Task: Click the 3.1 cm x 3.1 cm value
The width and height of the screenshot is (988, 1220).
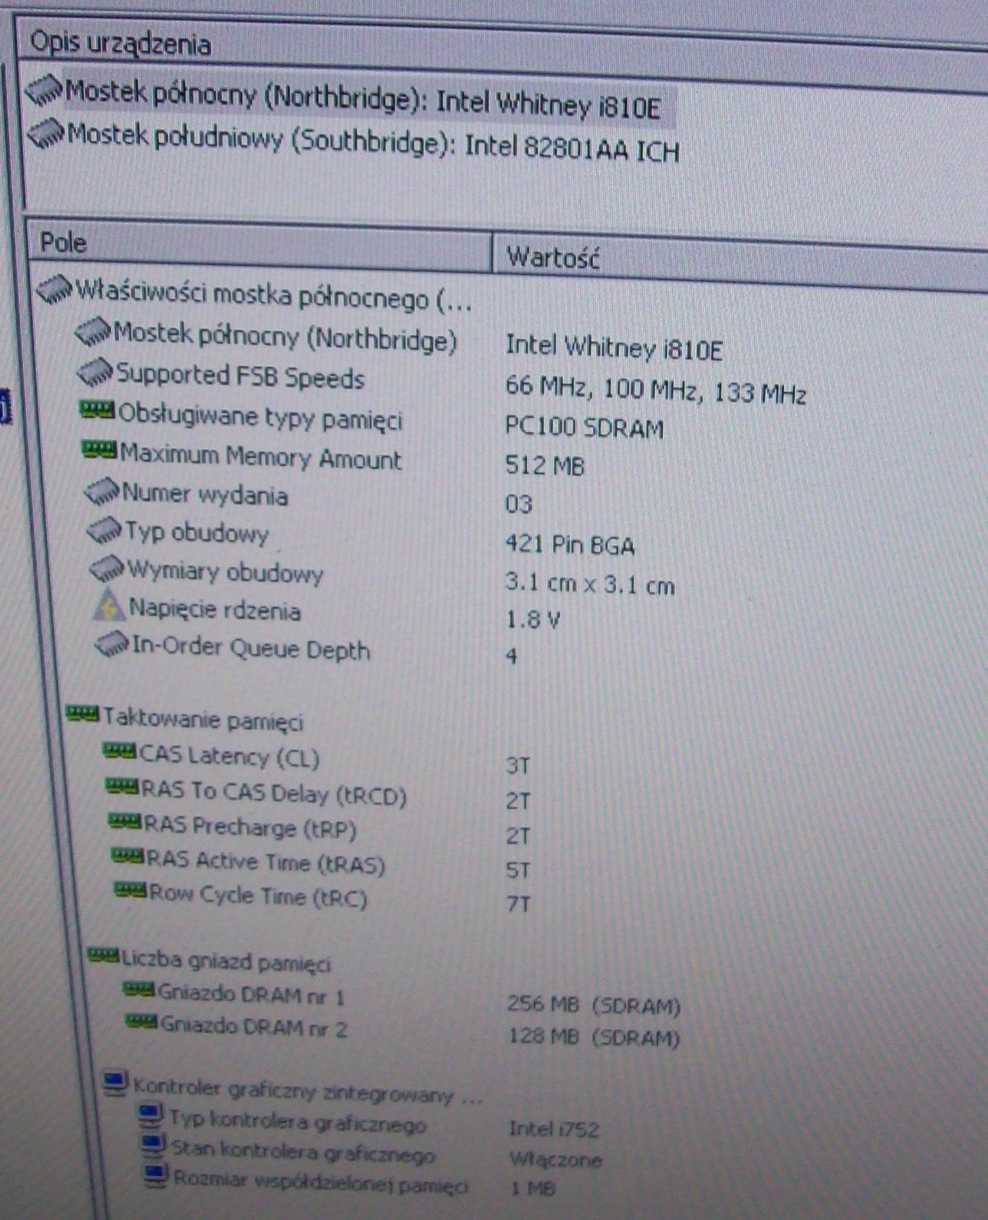Action: (590, 585)
